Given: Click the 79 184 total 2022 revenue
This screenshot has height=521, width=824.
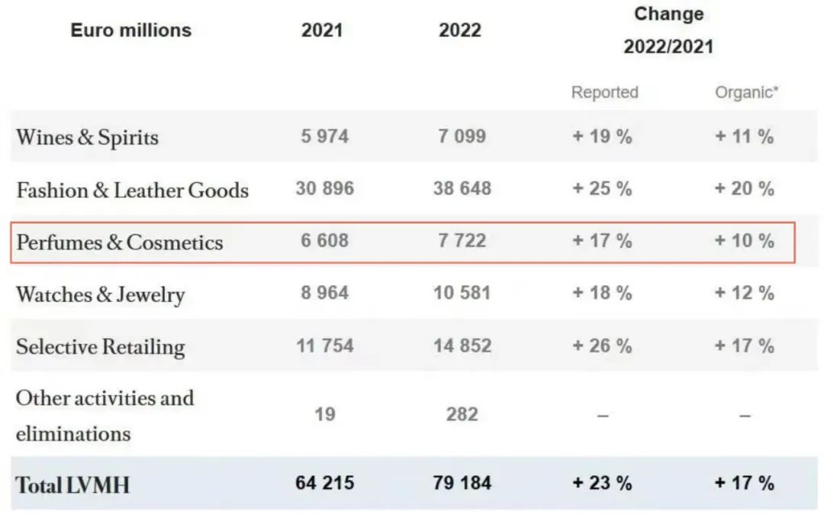Looking at the screenshot, I should (x=462, y=483).
